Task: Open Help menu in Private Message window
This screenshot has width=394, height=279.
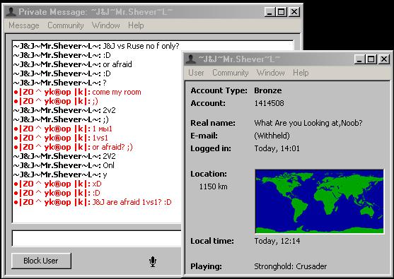Action: tap(136, 25)
